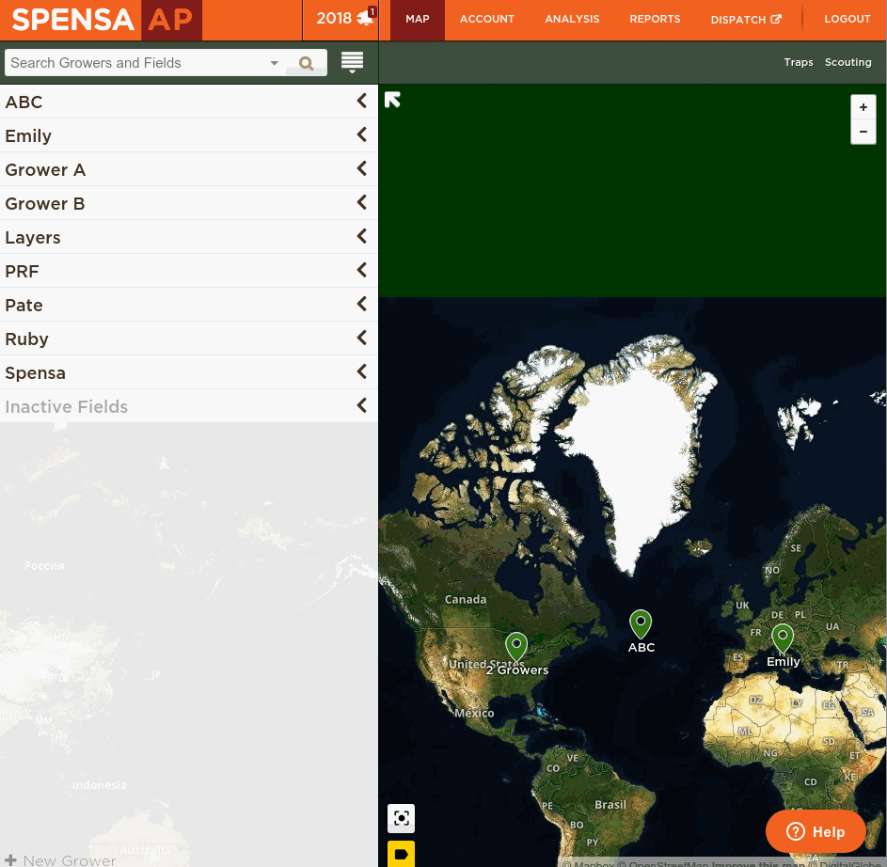Click the recenter map focus icon

click(x=402, y=818)
